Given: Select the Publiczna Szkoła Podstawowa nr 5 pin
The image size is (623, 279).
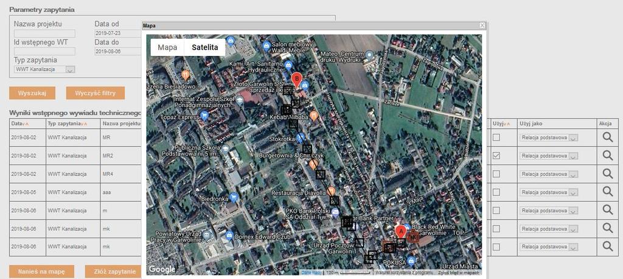Looking at the screenshot, I should 226,148.
